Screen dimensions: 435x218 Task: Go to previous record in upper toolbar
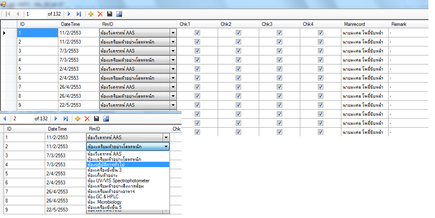click(18, 14)
